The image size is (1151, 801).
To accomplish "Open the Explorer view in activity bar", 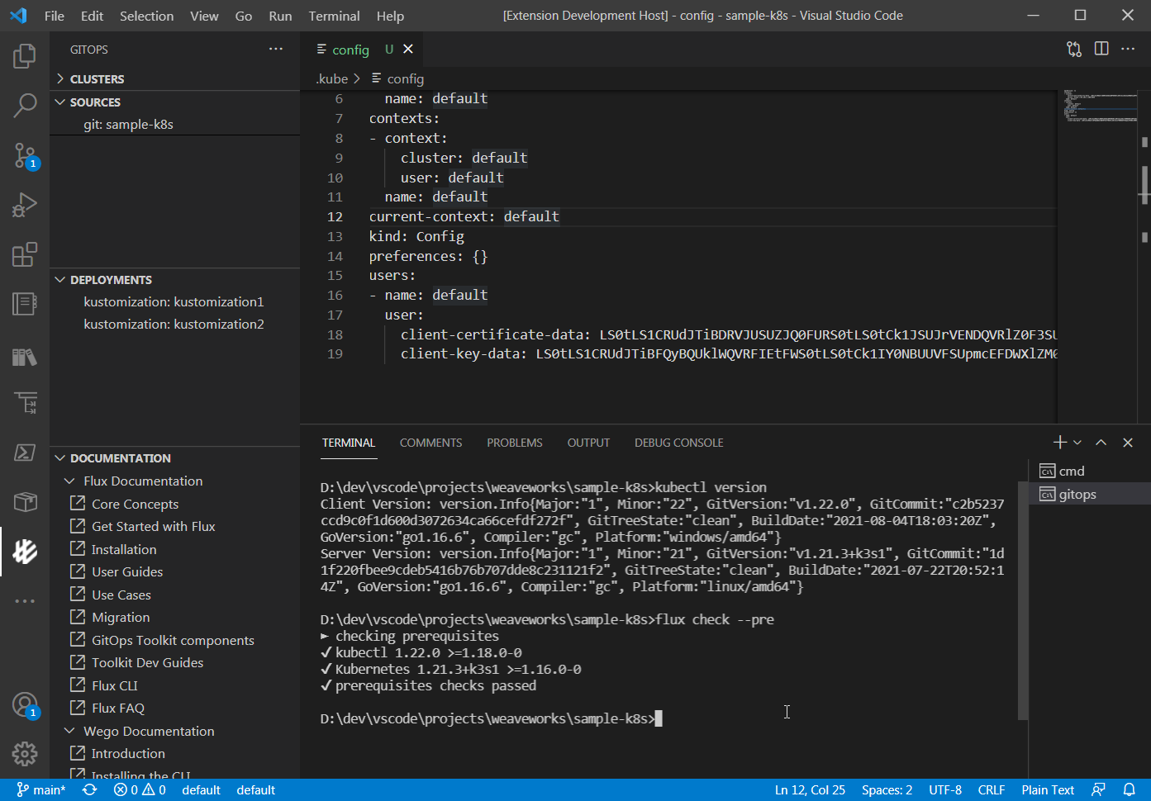I will click(25, 56).
